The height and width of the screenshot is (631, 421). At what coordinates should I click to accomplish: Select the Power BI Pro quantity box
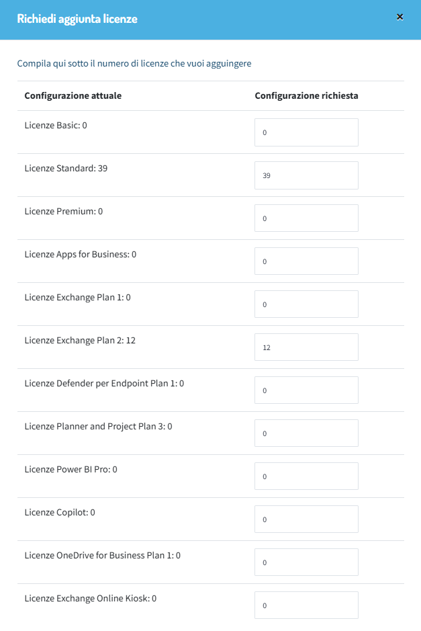tap(306, 476)
